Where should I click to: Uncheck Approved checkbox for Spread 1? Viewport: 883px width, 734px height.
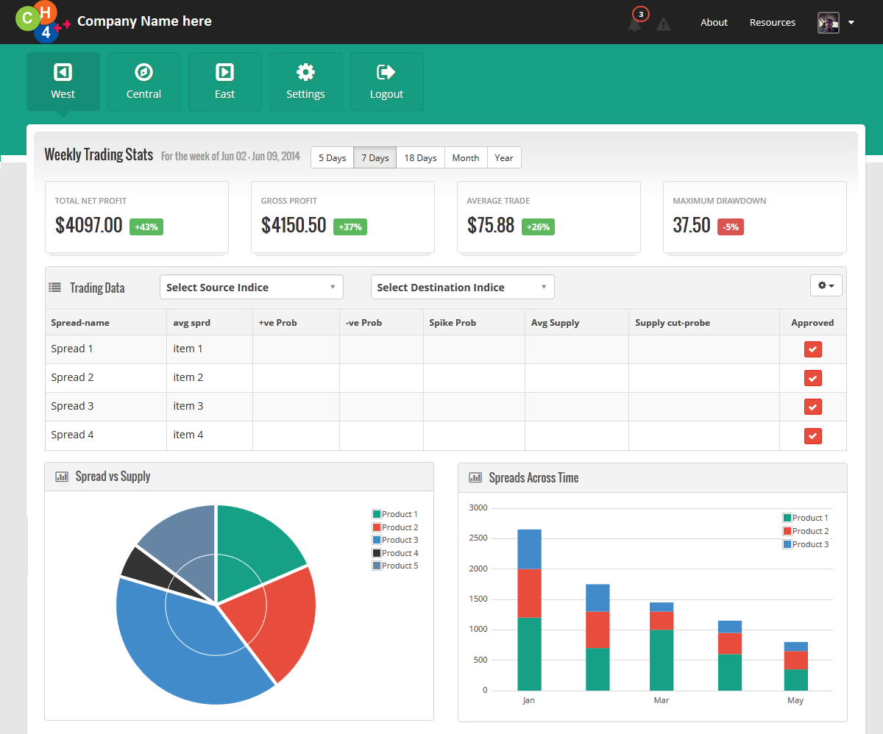pyautogui.click(x=812, y=349)
